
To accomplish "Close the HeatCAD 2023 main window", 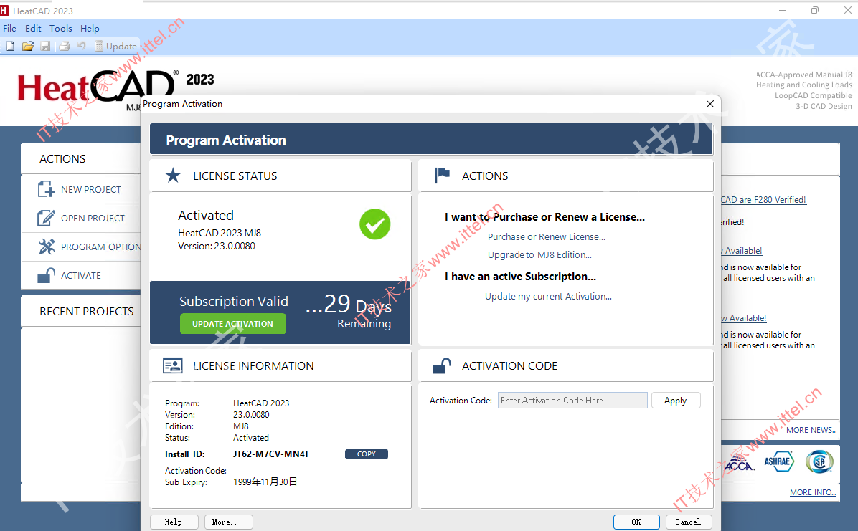I will [848, 10].
